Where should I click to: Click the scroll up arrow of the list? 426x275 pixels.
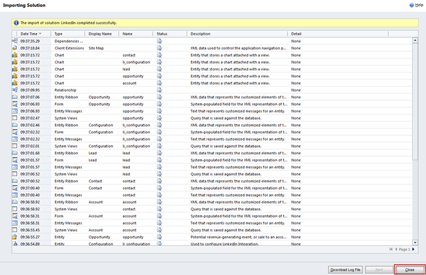point(415,40)
